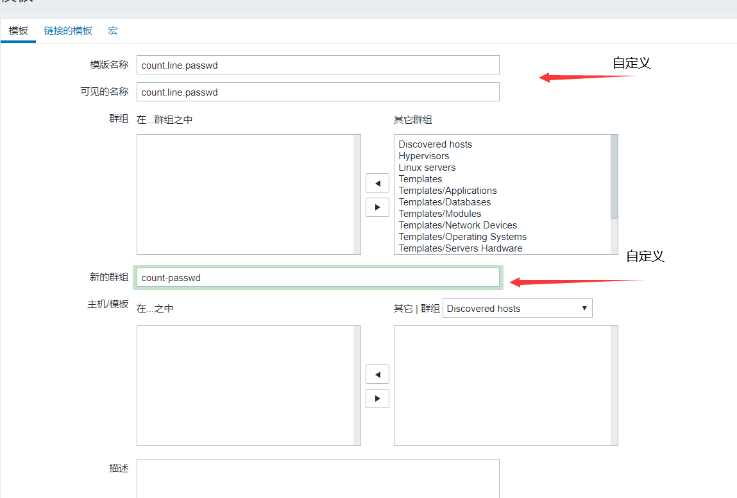Click the 在...群组之中 list box
The width and height of the screenshot is (737, 498).
(249, 194)
